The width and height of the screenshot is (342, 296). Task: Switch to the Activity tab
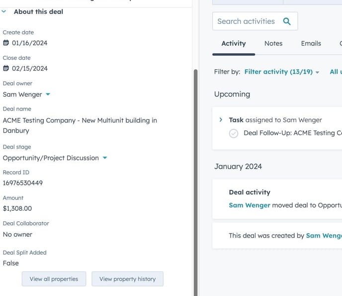[x=233, y=43]
